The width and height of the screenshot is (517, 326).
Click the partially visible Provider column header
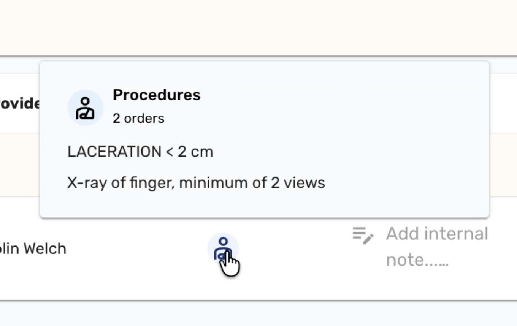point(20,104)
